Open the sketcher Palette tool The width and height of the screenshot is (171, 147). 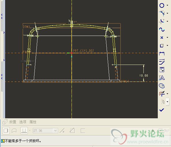(162, 86)
